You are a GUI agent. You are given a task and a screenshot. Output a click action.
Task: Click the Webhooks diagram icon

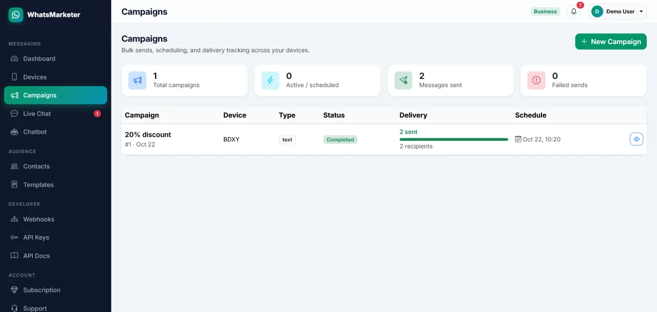coord(14,219)
